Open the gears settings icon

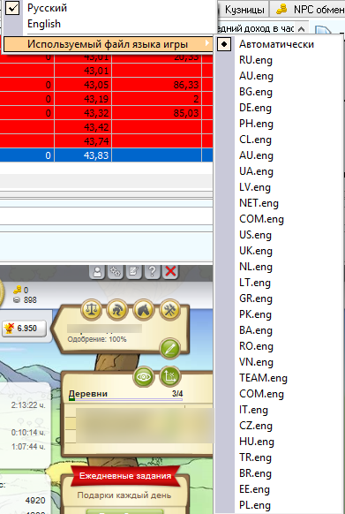(x=116, y=272)
